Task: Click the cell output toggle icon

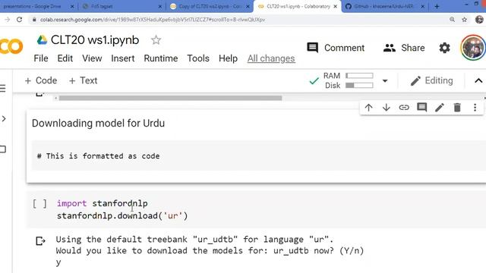Action: pos(40,241)
